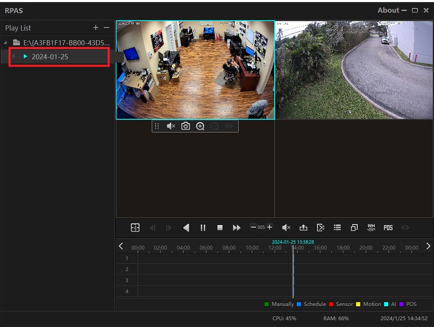Screen dimensions: 434x327
Task: Maximize the RPAS window
Action: point(415,10)
